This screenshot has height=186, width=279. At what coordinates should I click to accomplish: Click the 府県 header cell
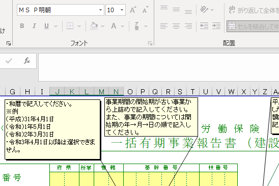click(64, 168)
